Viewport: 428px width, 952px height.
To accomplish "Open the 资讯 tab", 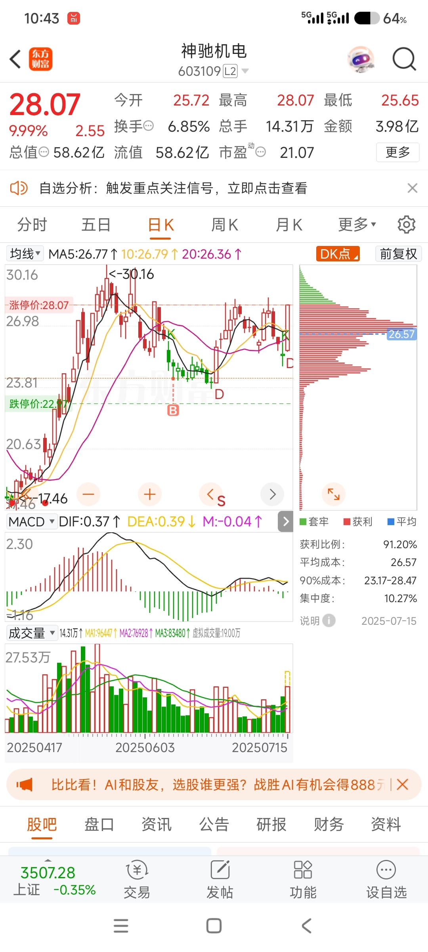I will tap(157, 824).
